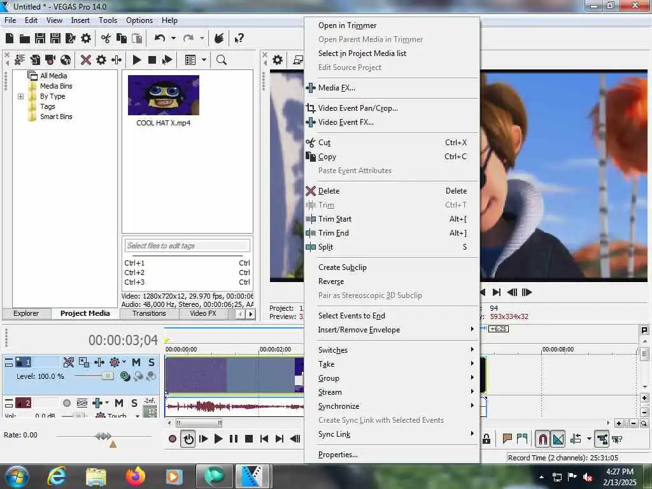This screenshot has width=652, height=489.
Task: Adjust the playback Rate slider
Action: 104,436
